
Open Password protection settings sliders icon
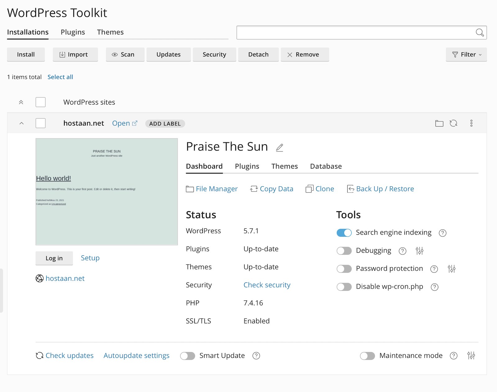pos(452,269)
